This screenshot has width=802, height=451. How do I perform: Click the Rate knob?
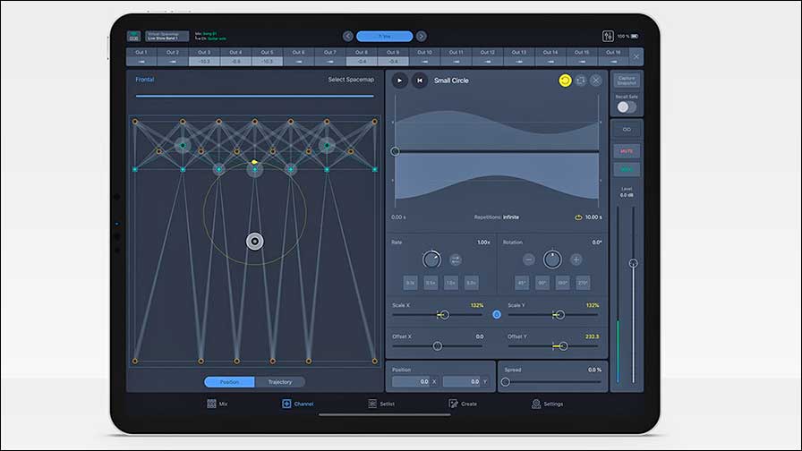pyautogui.click(x=431, y=260)
